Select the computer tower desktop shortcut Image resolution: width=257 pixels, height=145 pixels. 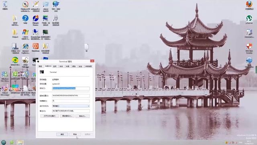pyautogui.click(x=15, y=46)
